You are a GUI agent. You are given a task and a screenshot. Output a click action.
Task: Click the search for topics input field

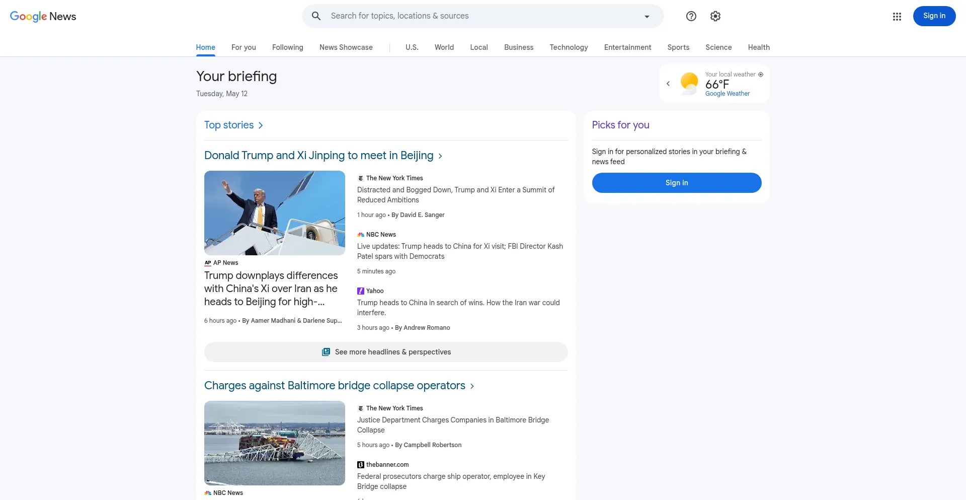(483, 16)
